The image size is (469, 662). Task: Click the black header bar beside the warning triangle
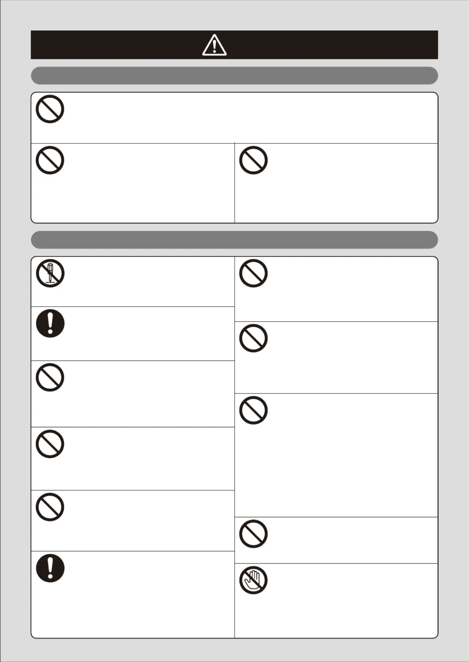click(116, 45)
